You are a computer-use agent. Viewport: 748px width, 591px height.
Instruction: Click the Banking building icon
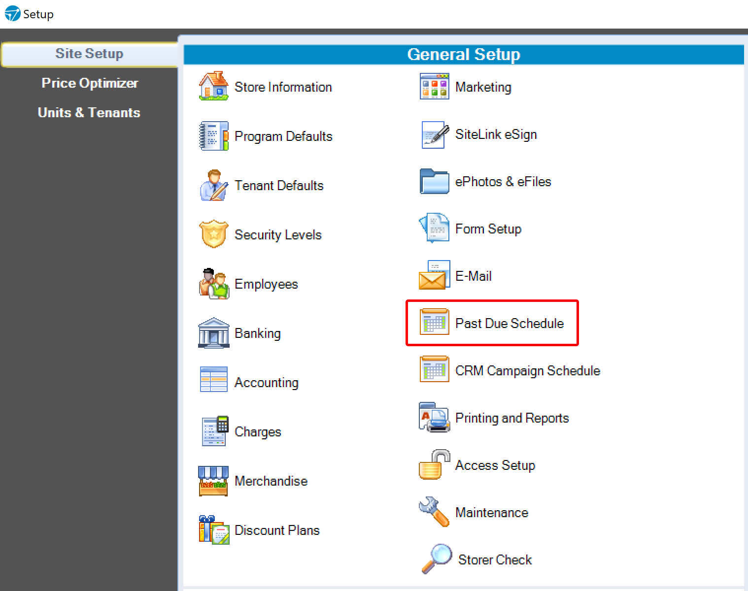tap(213, 333)
